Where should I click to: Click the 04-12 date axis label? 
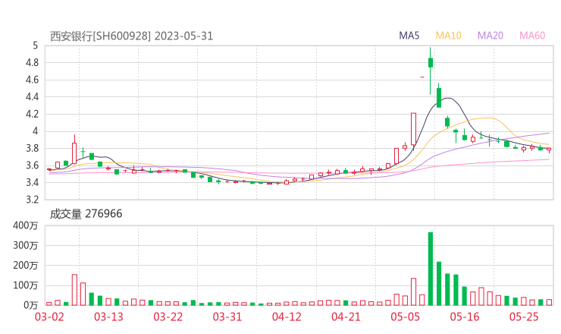point(287,317)
